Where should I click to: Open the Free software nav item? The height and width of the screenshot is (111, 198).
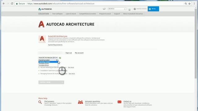tap(58, 14)
